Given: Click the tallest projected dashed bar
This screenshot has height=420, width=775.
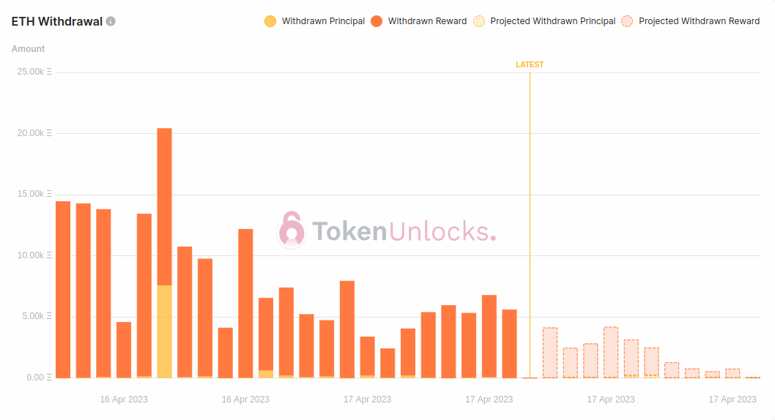Looking at the screenshot, I should coord(611,352).
